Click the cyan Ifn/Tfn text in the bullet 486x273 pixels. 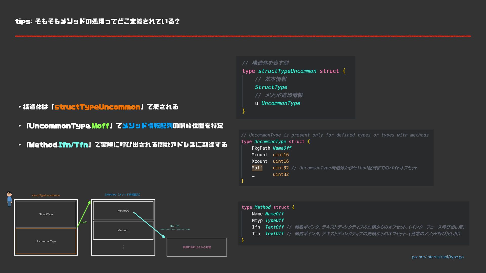[x=73, y=145]
